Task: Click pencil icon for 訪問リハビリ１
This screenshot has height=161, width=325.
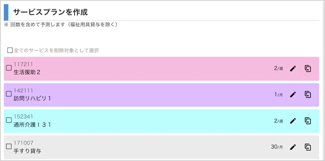Action: [x=293, y=95]
